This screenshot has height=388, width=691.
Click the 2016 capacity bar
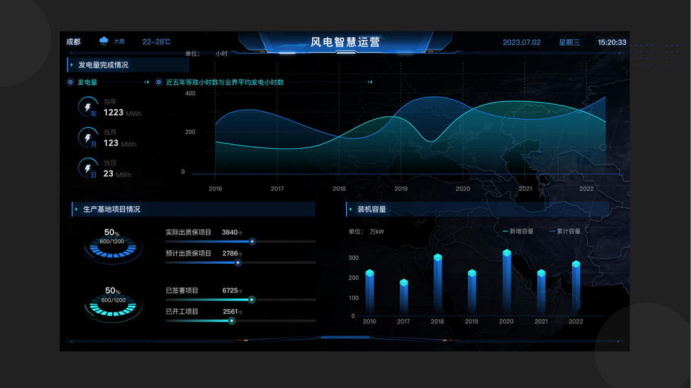point(370,292)
